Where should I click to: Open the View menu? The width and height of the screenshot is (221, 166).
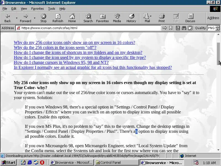(x=24, y=9)
